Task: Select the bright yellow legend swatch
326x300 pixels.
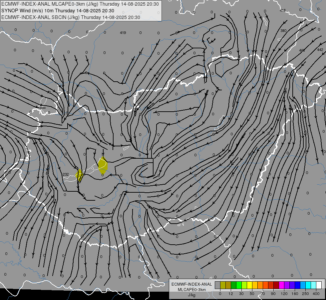Action: pyautogui.click(x=249, y=285)
